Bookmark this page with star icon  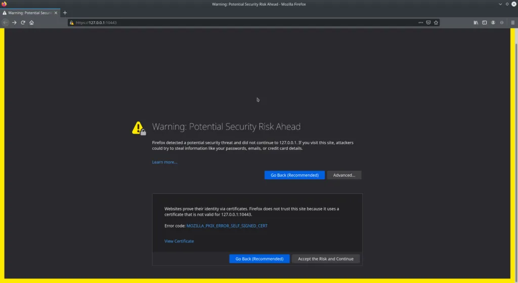436,23
